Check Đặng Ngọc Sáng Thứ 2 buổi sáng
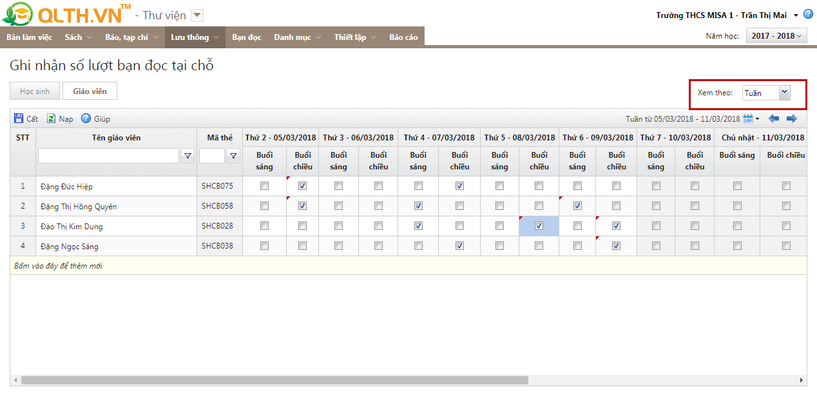Viewport: 817px width, 396px height. pos(264,246)
